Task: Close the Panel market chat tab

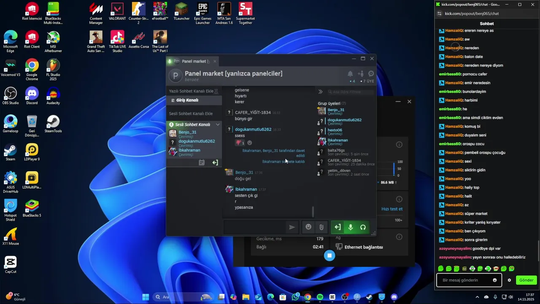Action: coord(214,61)
